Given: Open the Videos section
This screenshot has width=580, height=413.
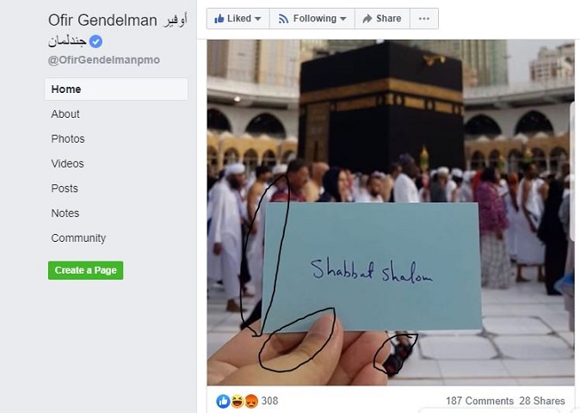Looking at the screenshot, I should 67,163.
